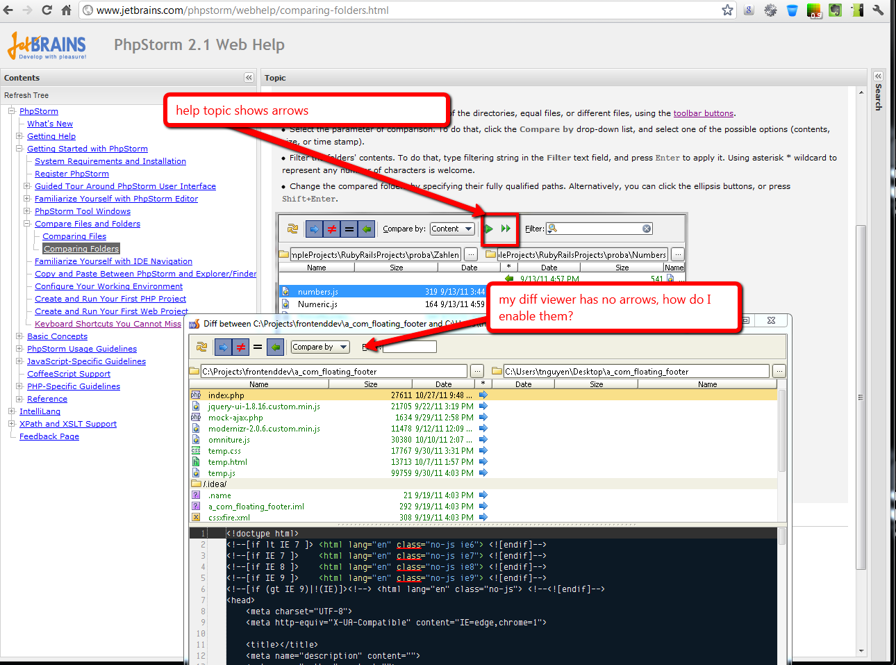Viewport: 896px width, 665px height.
Task: Expand the Getting Help tree node
Action: [x=19, y=136]
